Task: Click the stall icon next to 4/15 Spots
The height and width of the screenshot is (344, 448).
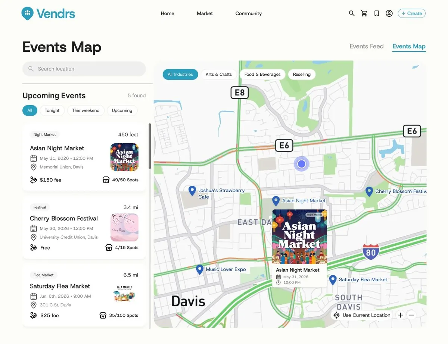Action: pyautogui.click(x=109, y=248)
